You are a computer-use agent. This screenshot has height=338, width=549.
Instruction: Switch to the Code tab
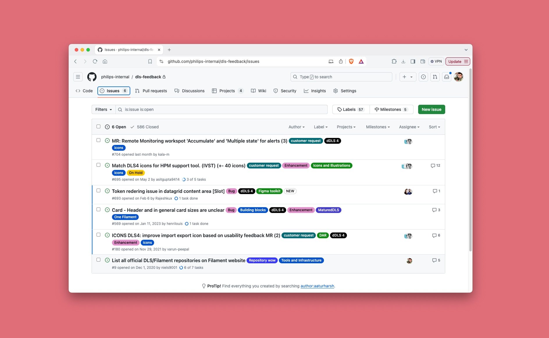coord(84,91)
